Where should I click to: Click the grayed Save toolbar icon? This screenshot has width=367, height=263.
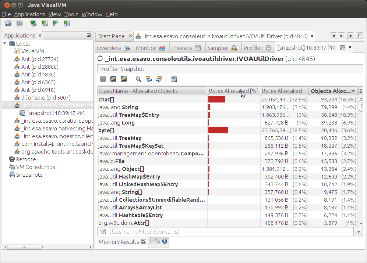tap(20, 24)
